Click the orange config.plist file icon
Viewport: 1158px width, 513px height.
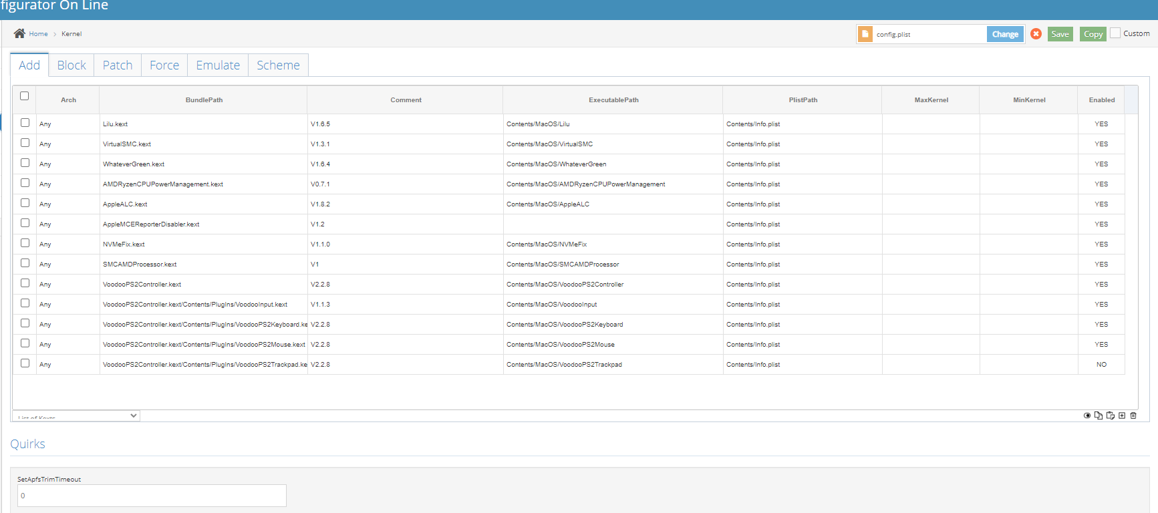(x=865, y=34)
